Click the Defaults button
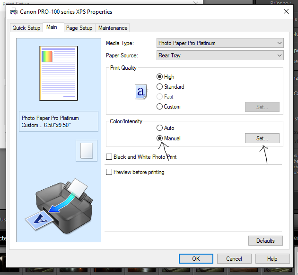 tap(265, 241)
